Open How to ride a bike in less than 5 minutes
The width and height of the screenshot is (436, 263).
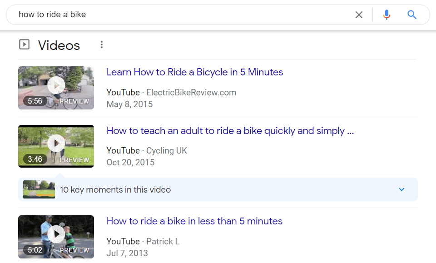click(x=194, y=221)
